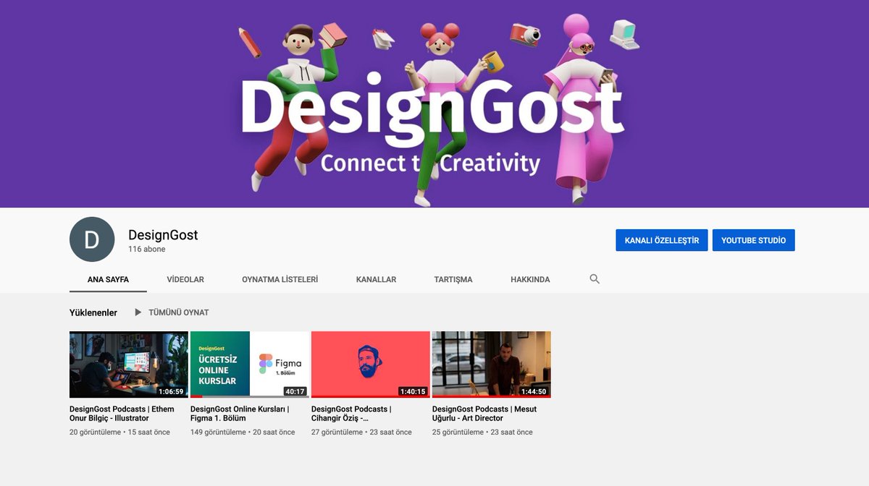The width and height of the screenshot is (869, 486).
Task: Open the Mesut Uğurlu podcast thumbnail
Action: pyautogui.click(x=492, y=364)
